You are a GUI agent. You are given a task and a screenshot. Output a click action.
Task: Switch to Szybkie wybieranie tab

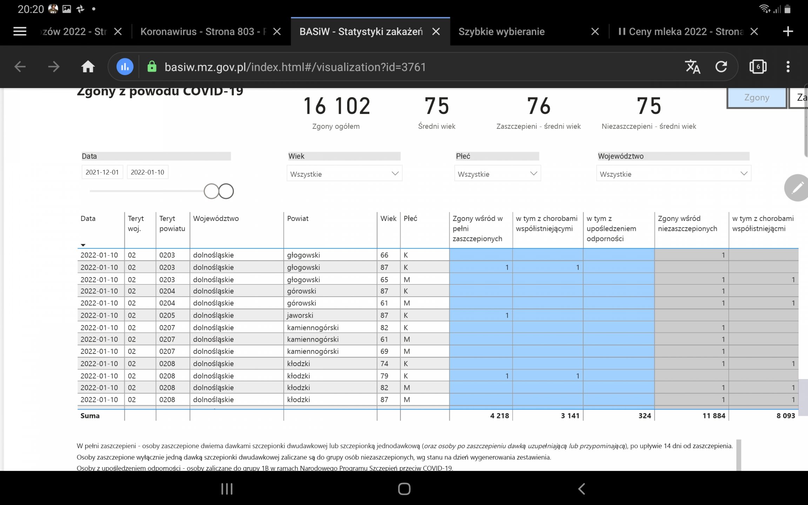tap(501, 32)
